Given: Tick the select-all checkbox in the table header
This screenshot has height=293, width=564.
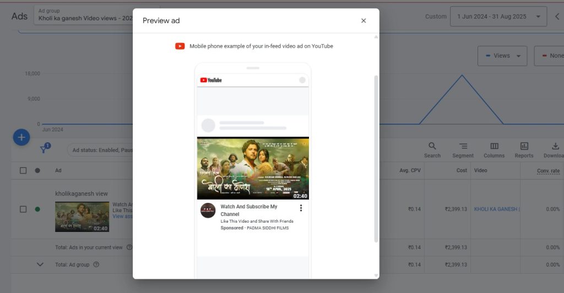Looking at the screenshot, I should (x=23, y=170).
